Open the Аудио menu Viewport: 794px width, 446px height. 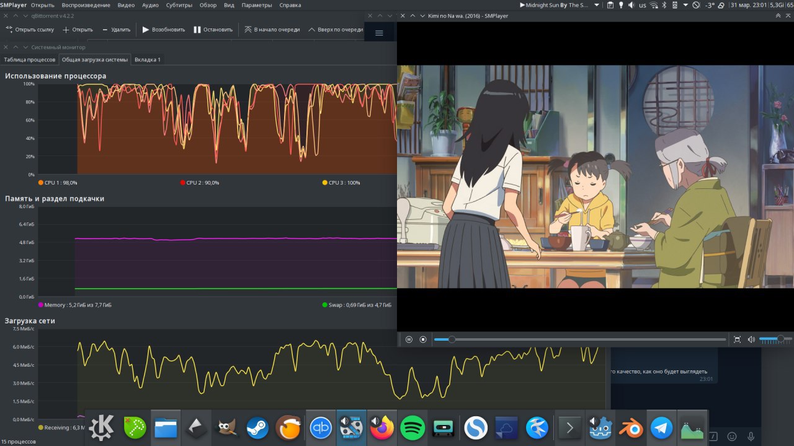click(x=150, y=5)
